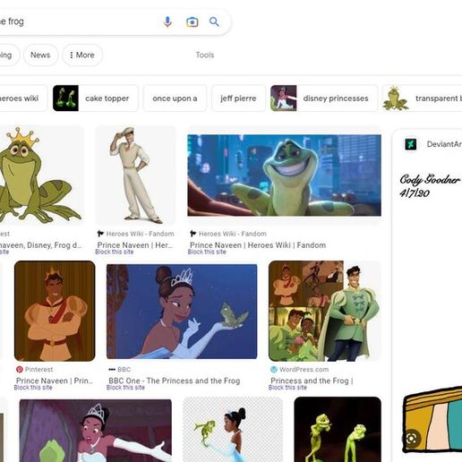The image size is (462, 462).
Task: Click 'Block this site' under Pinterest result
Action: tap(33, 388)
